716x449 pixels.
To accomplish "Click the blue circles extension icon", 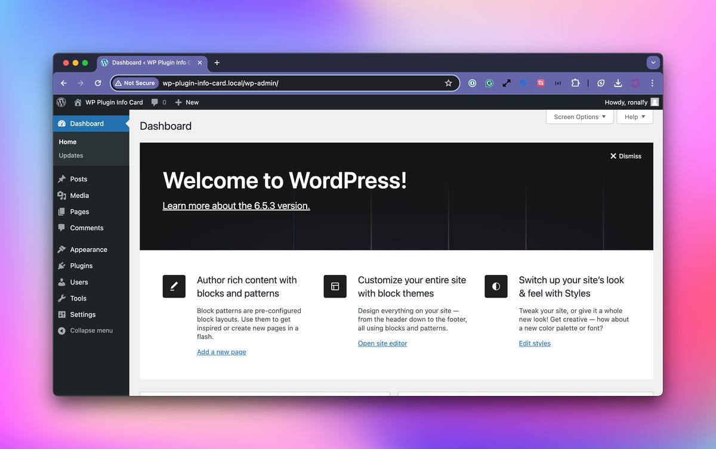I will 524,83.
